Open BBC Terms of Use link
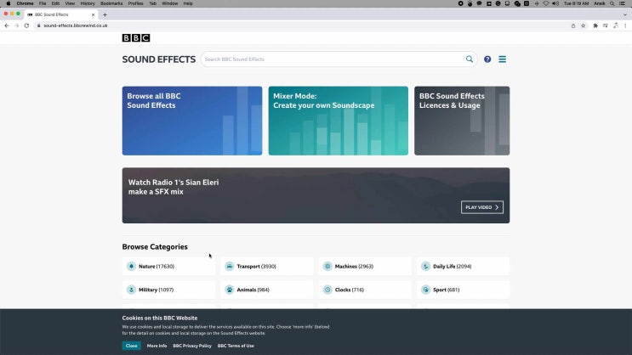 click(x=236, y=346)
